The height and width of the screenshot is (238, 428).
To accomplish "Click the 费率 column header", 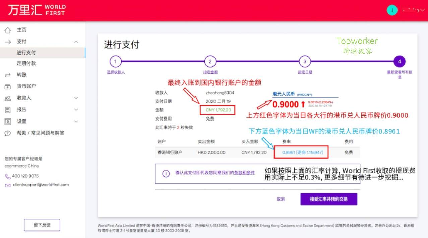I will (286, 142).
